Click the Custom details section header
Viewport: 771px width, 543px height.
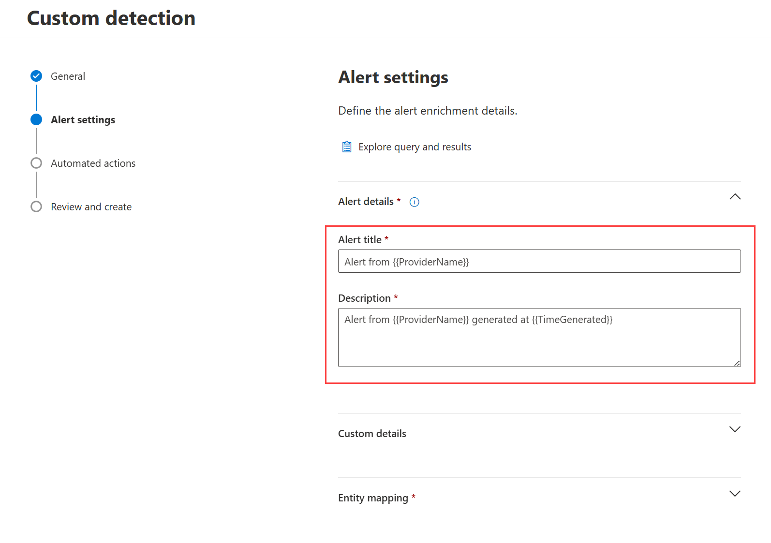[372, 434]
